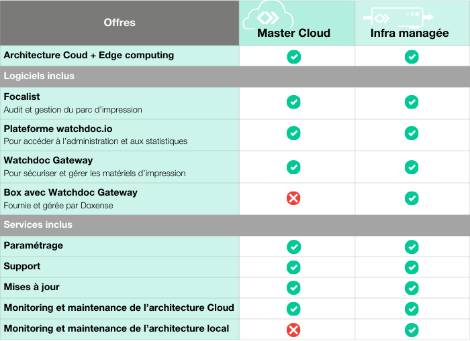Click Infra managée checkmark for Architecture Coud row

click(412, 57)
